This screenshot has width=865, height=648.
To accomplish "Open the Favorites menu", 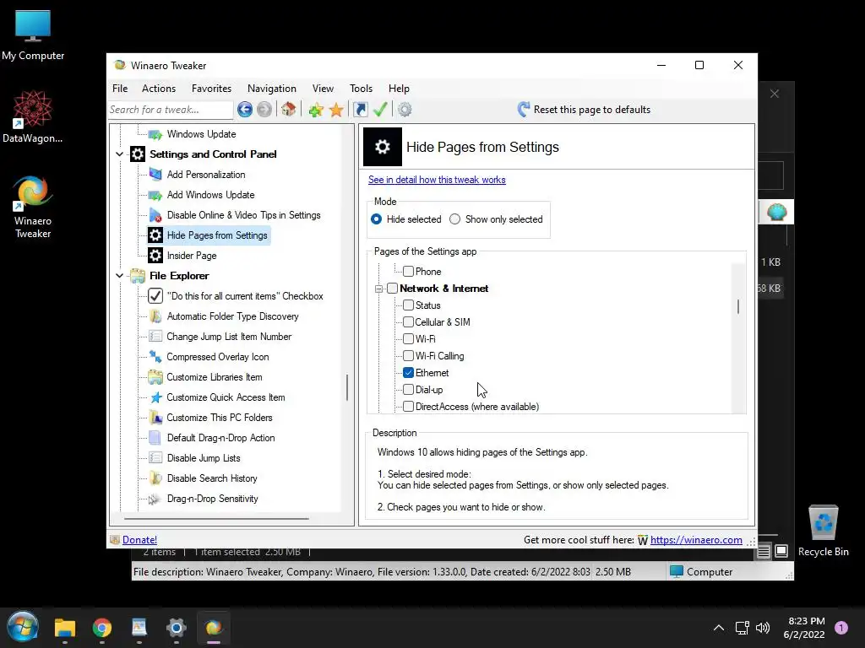I will (211, 89).
